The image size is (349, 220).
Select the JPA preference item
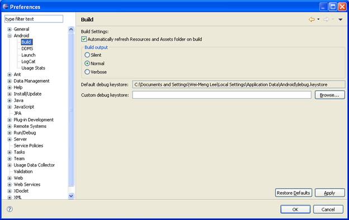click(x=17, y=113)
